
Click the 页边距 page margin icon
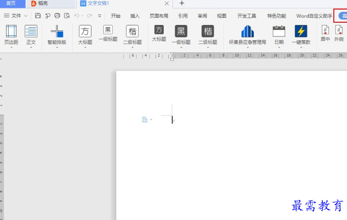pos(11,31)
